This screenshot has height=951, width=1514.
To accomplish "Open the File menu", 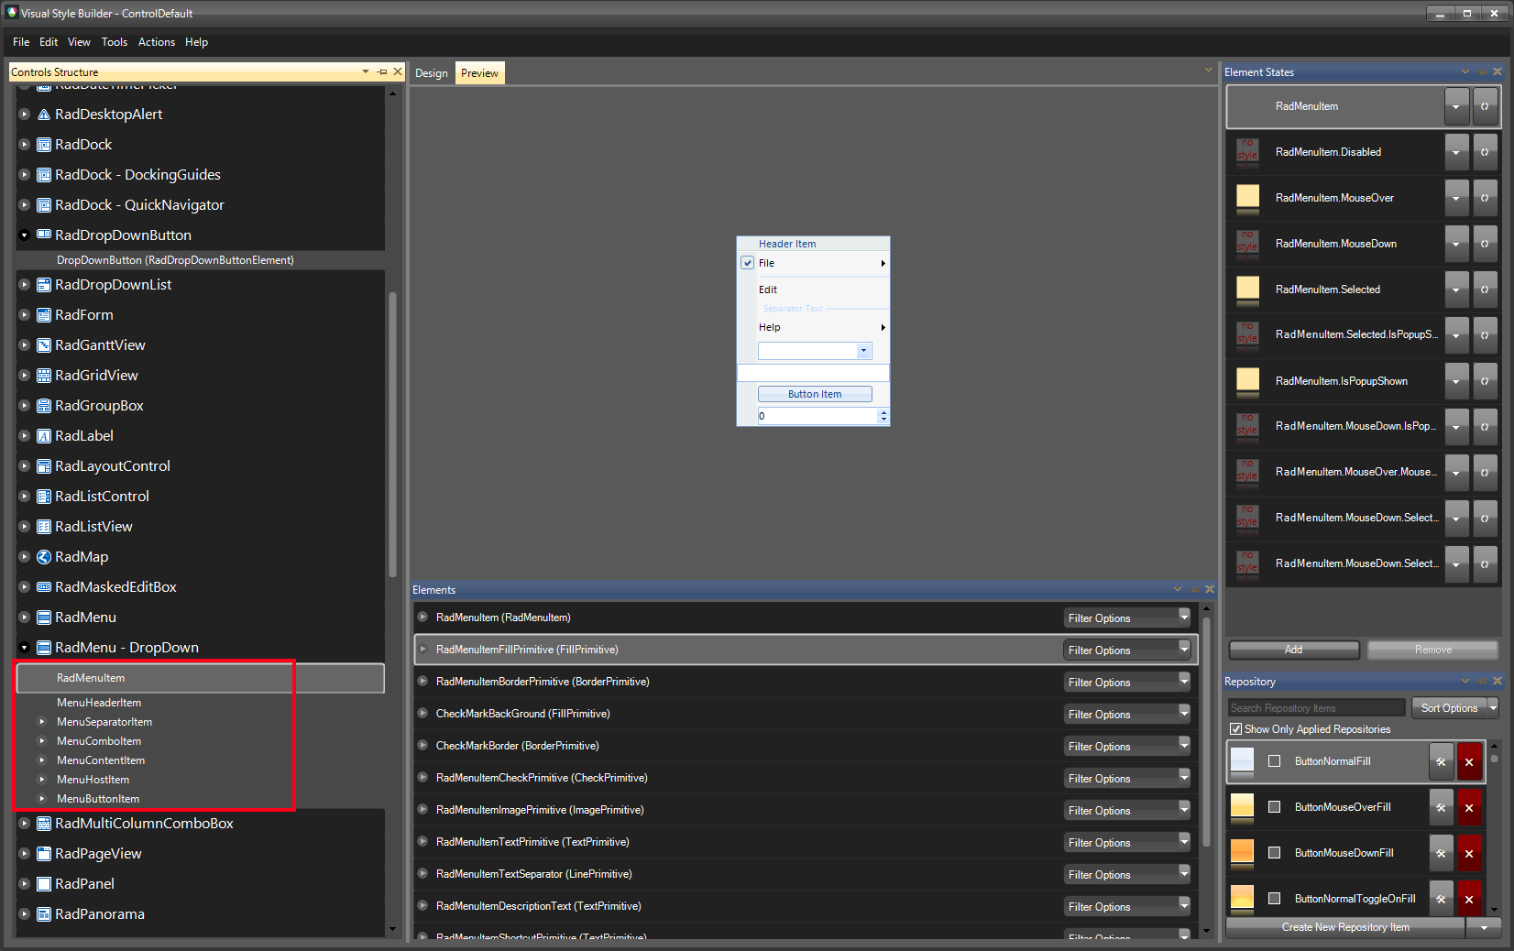I will point(21,42).
